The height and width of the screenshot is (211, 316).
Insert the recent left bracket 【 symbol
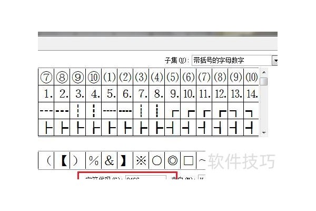pos(62,160)
